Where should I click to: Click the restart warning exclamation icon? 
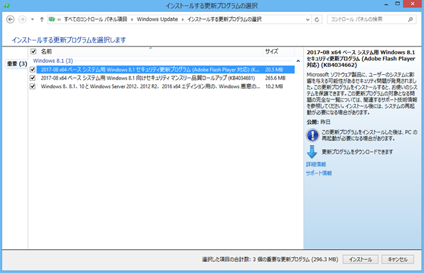click(312, 135)
